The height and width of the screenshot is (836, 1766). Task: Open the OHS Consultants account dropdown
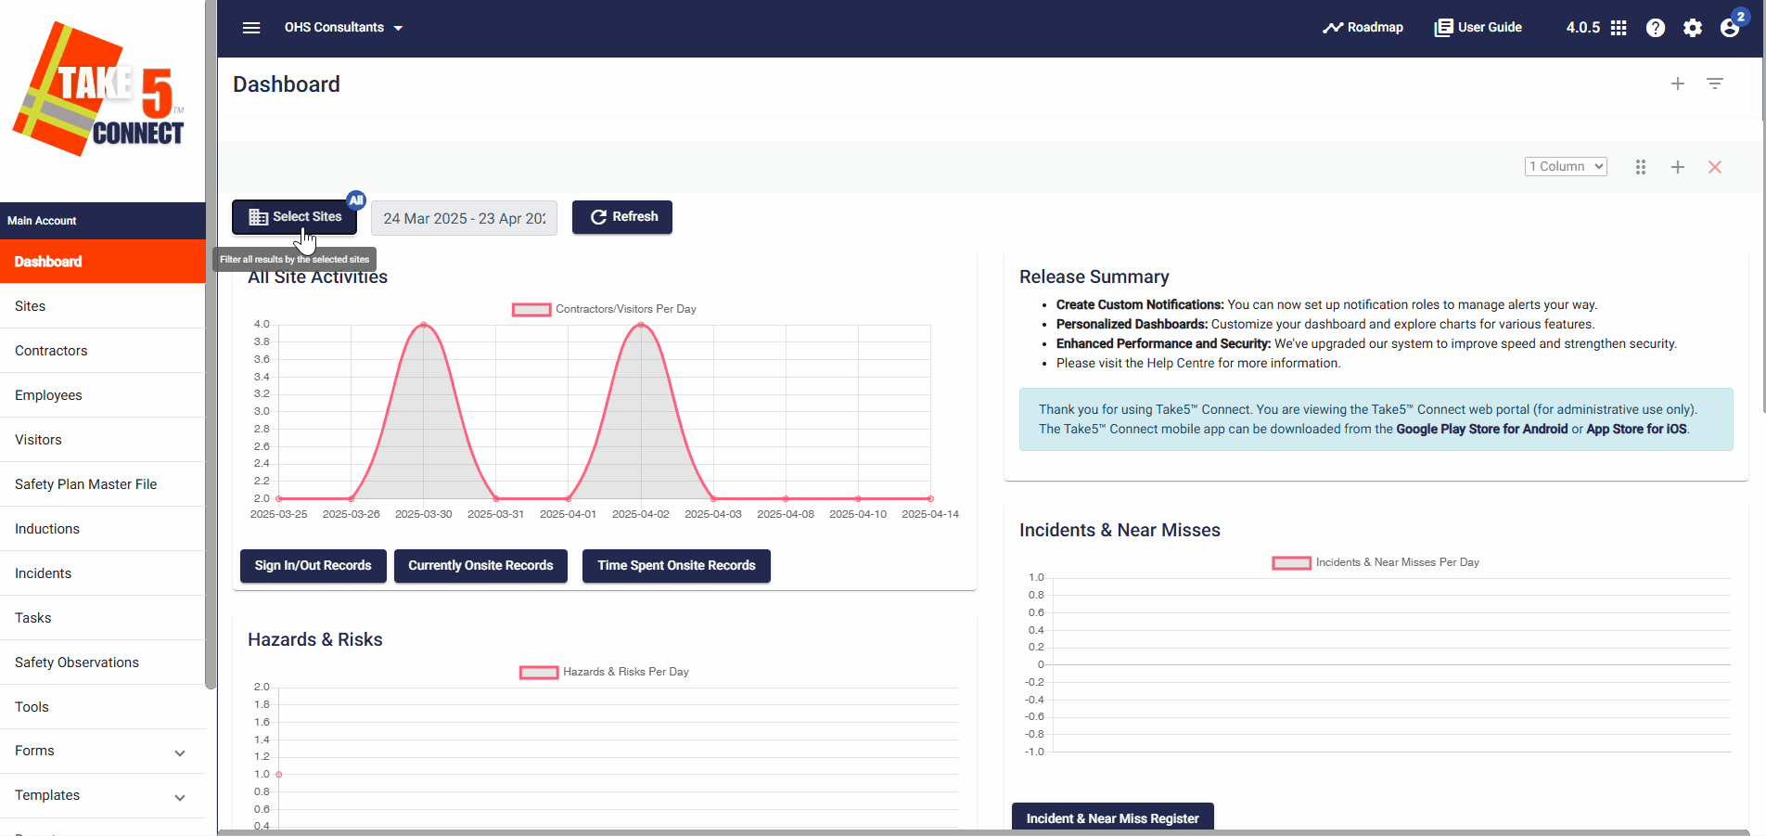(x=343, y=28)
